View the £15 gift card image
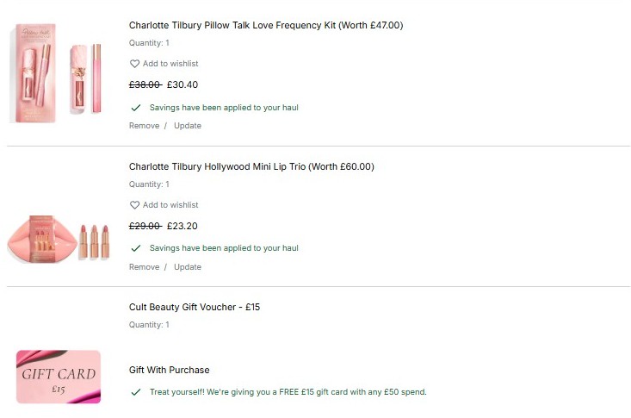Image resolution: width=631 pixels, height=418 pixels. (59, 377)
